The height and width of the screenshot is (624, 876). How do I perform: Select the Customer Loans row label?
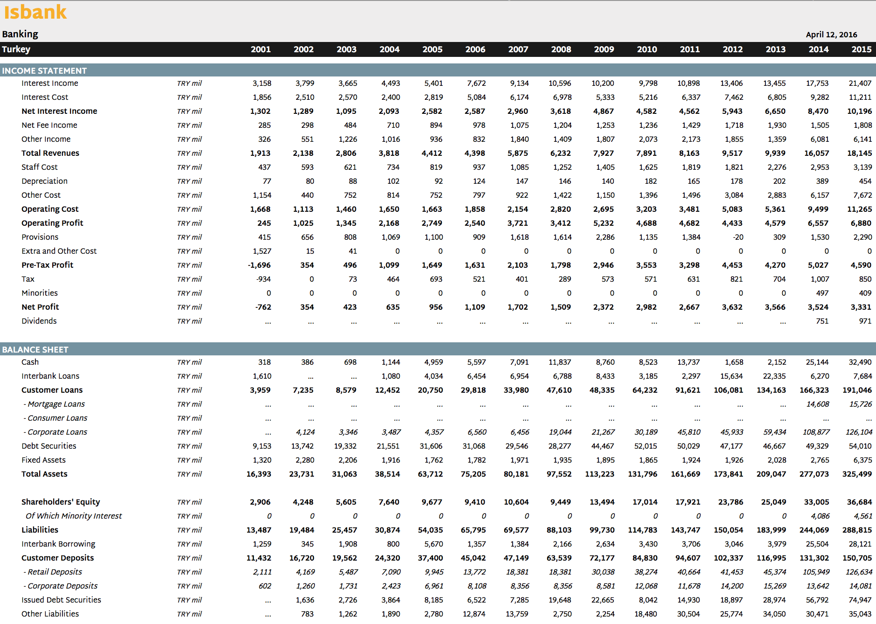(x=52, y=390)
